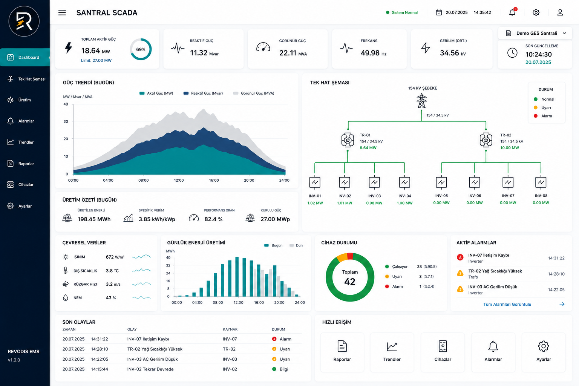The image size is (579, 386).
Task: Click the 154 kV grid tower icon
Action: 421,101
